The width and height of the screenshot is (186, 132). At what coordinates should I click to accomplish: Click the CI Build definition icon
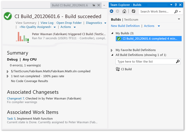point(118,69)
